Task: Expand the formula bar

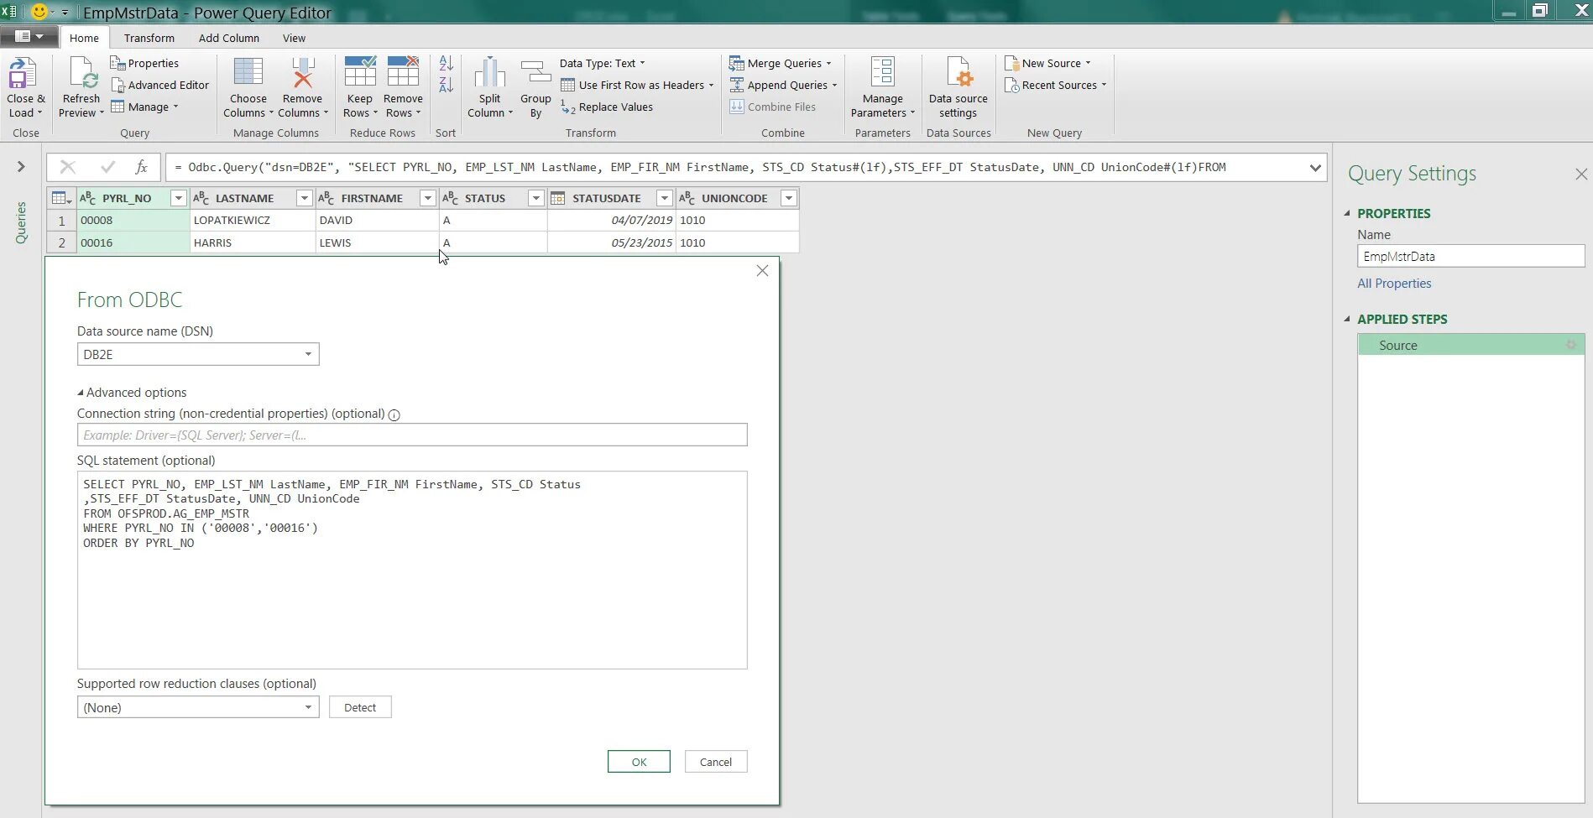Action: [x=1314, y=167]
